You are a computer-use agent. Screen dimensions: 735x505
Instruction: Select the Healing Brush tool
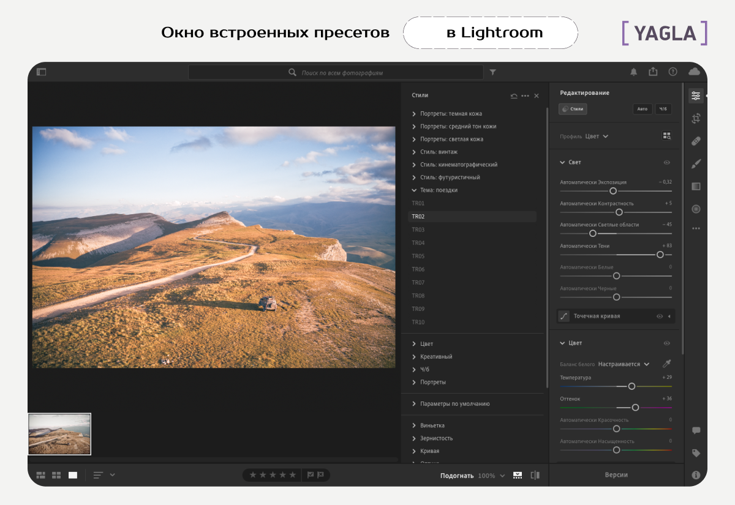tap(696, 141)
